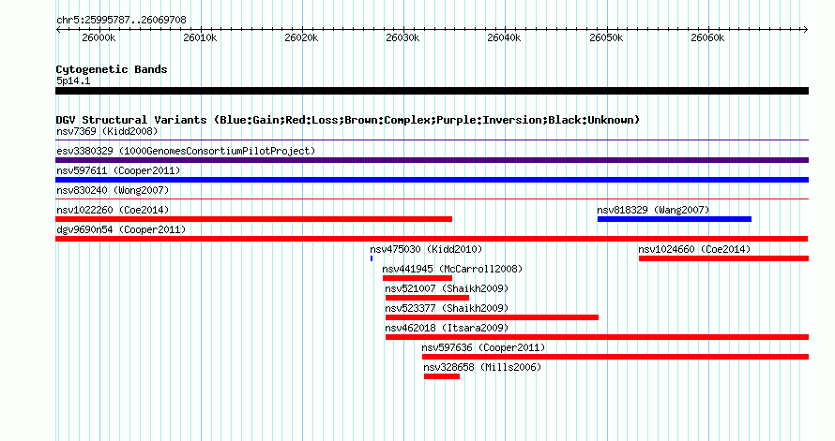
Task: Click the 26020k ruler tick label
Action: click(301, 37)
